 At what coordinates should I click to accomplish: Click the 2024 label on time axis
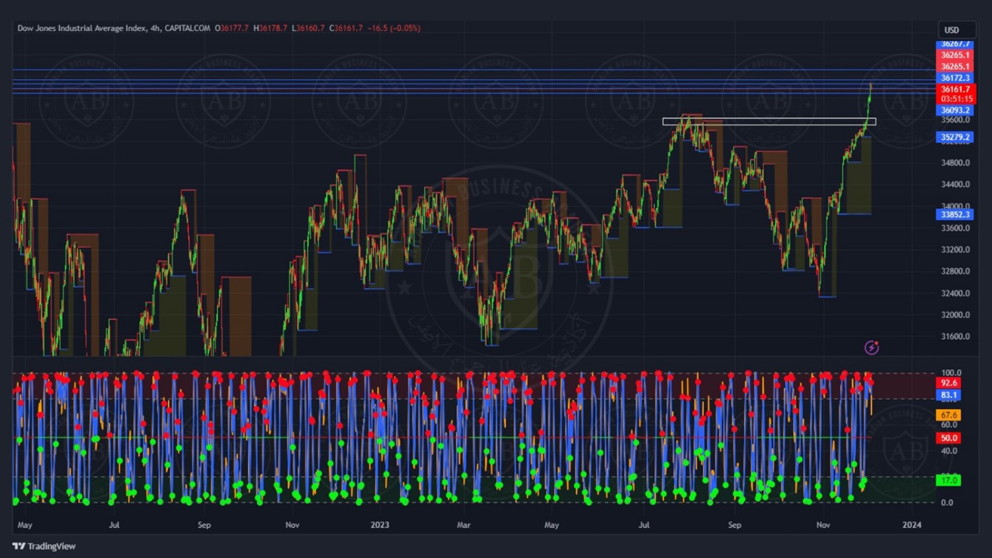coord(911,525)
